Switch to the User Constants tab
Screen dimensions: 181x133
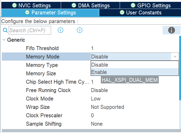[x=140, y=13]
